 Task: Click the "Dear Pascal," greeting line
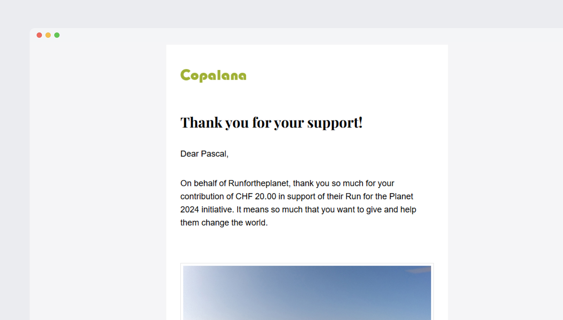point(204,154)
